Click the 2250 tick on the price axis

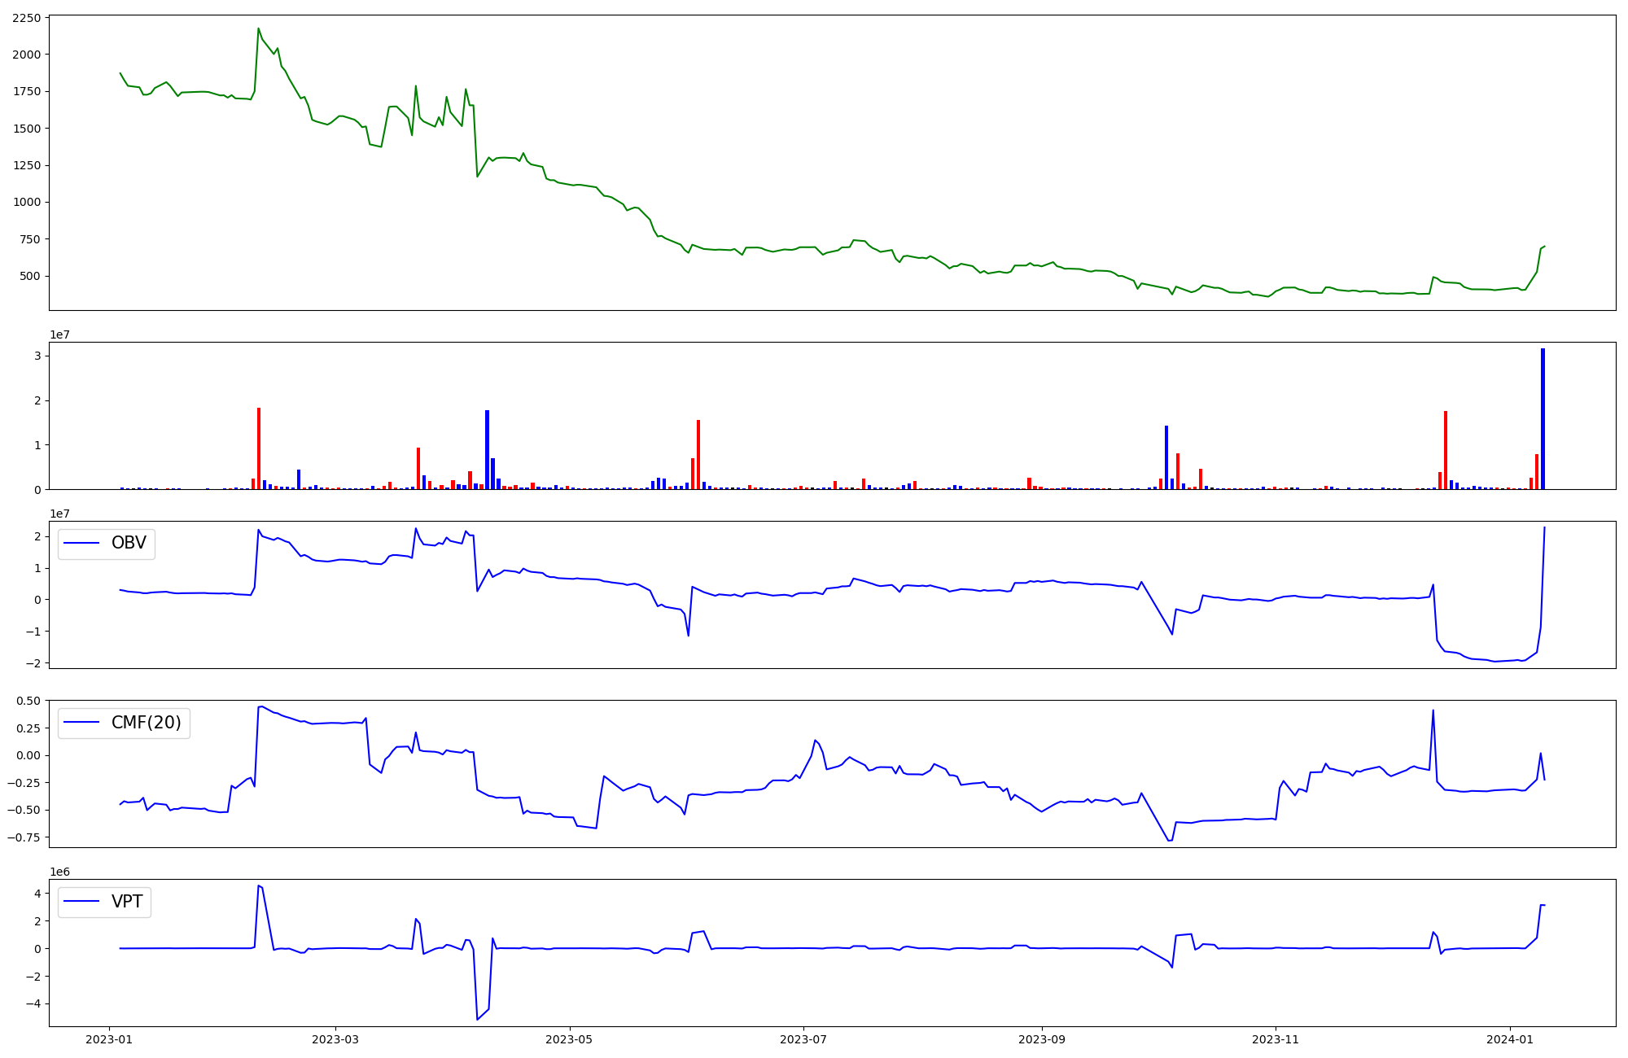pos(26,19)
